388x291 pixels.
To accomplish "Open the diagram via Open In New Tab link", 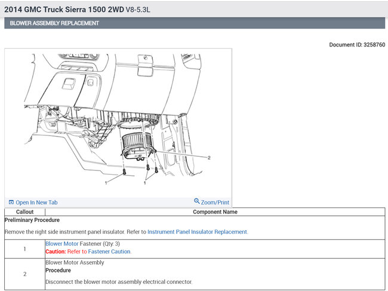I will pos(36,203).
